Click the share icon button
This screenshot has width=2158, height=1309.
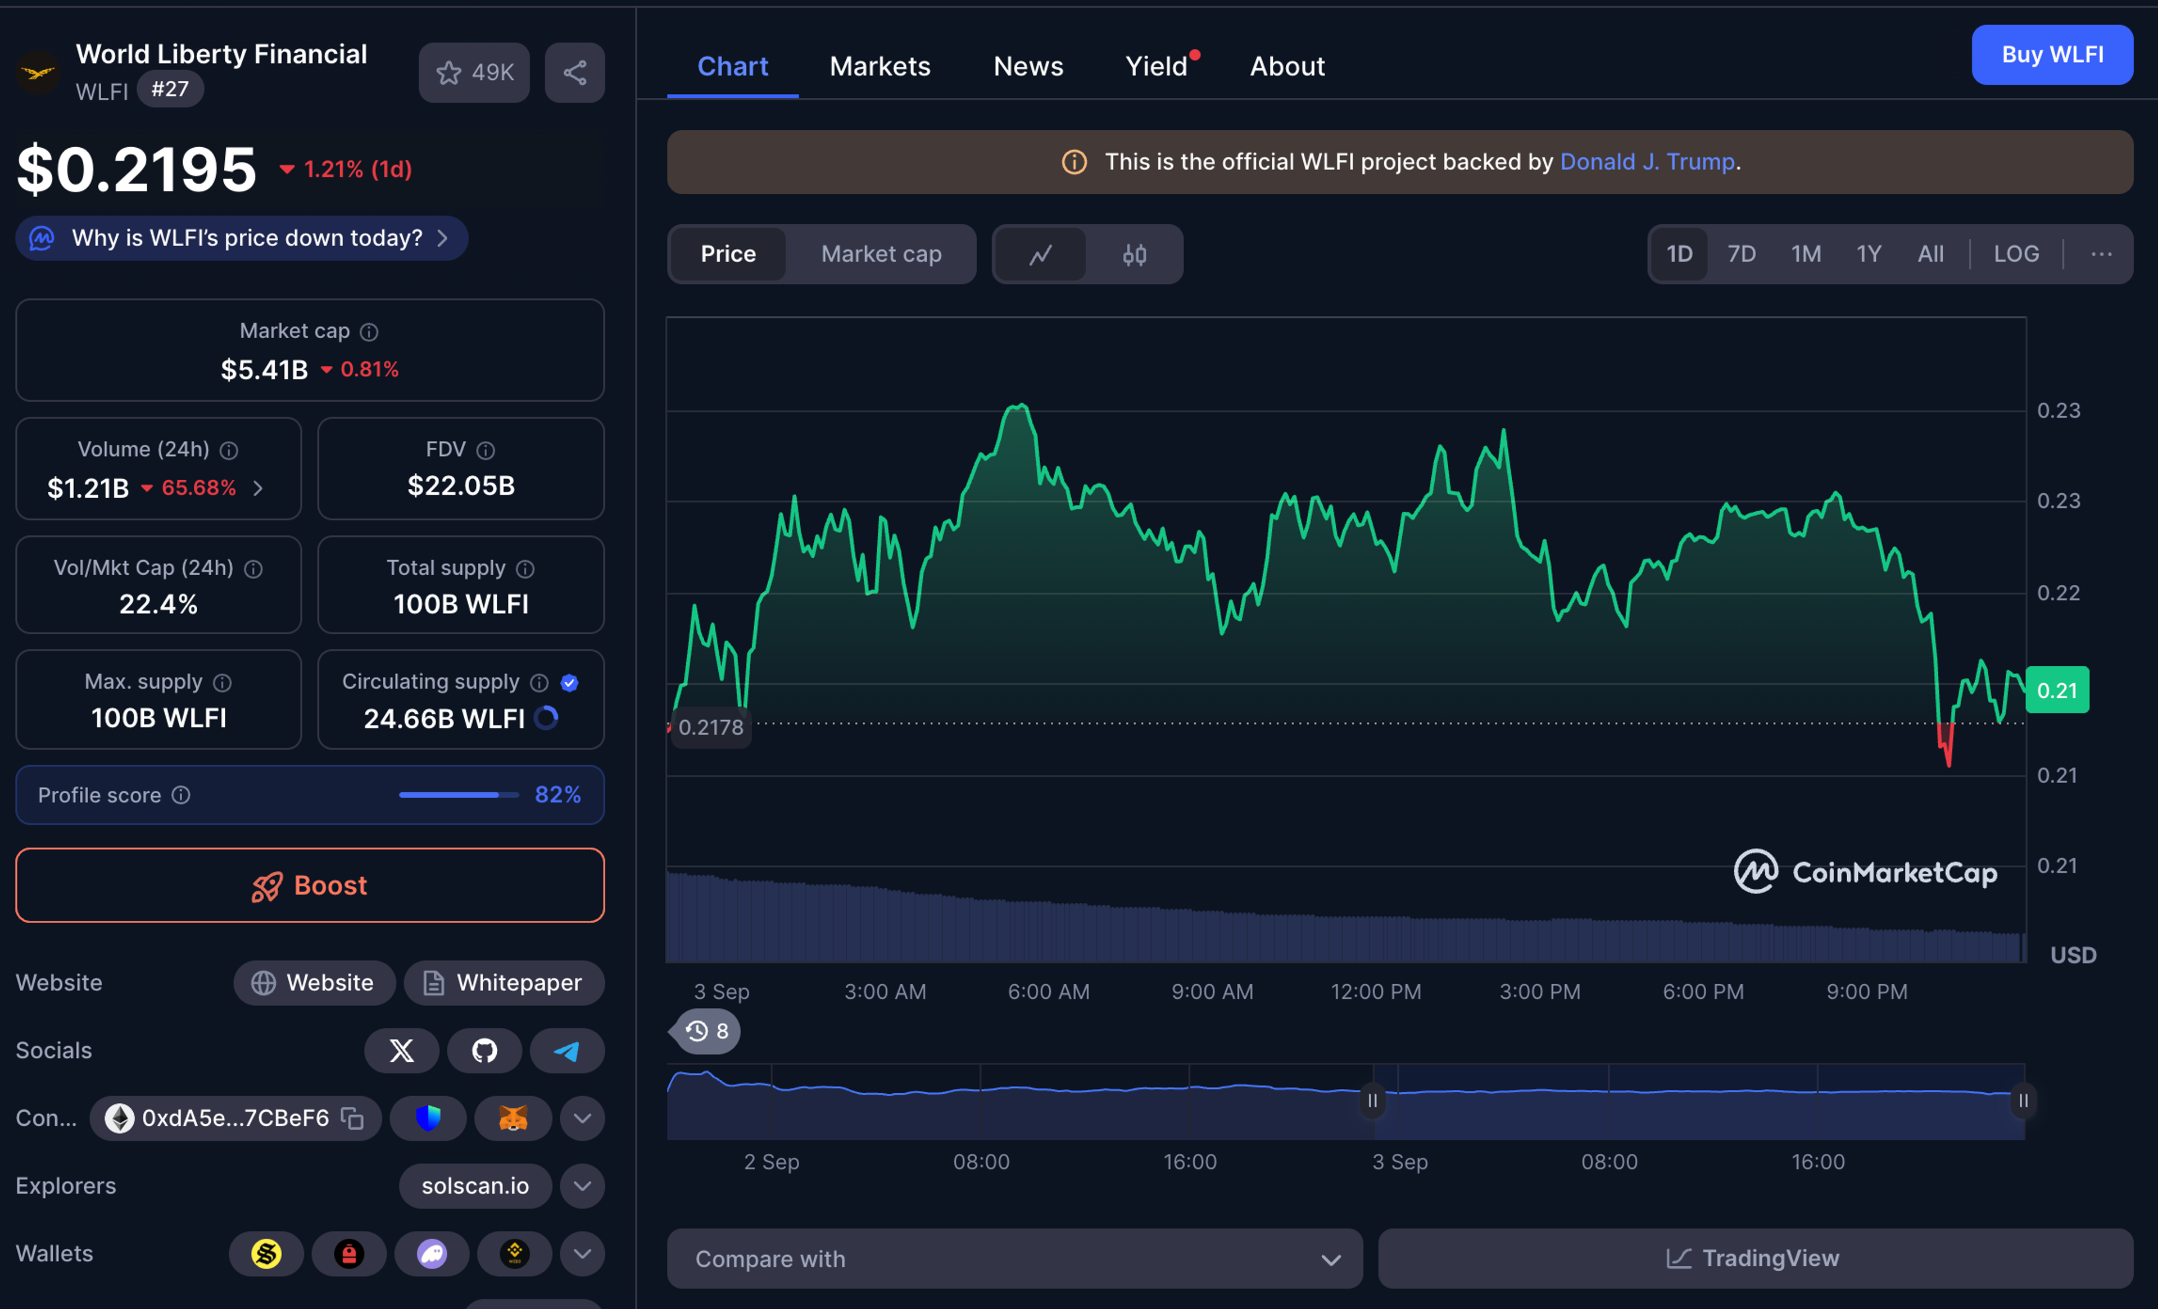pos(574,72)
